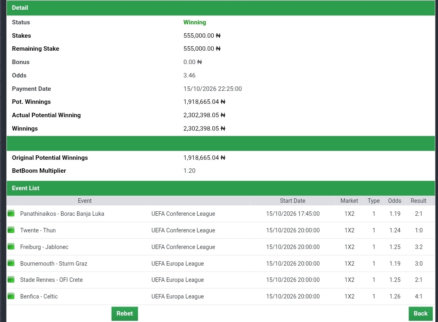Select Bonus value 0.00
Screen dimensions: 438x322
193,62
